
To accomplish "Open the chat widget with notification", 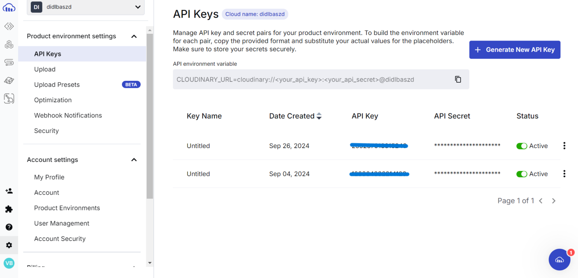I will coord(560,260).
